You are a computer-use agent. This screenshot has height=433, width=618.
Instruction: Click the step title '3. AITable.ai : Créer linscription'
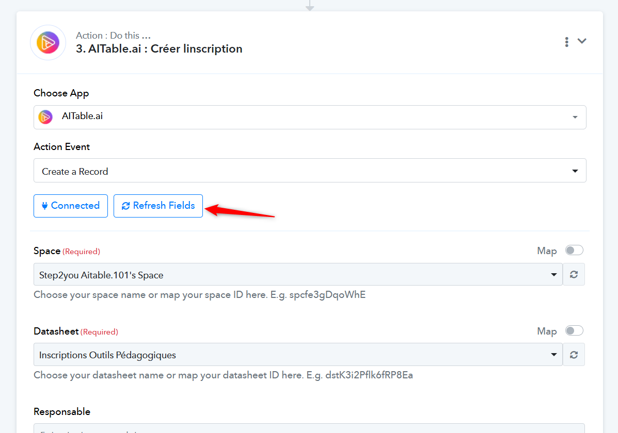click(x=159, y=49)
